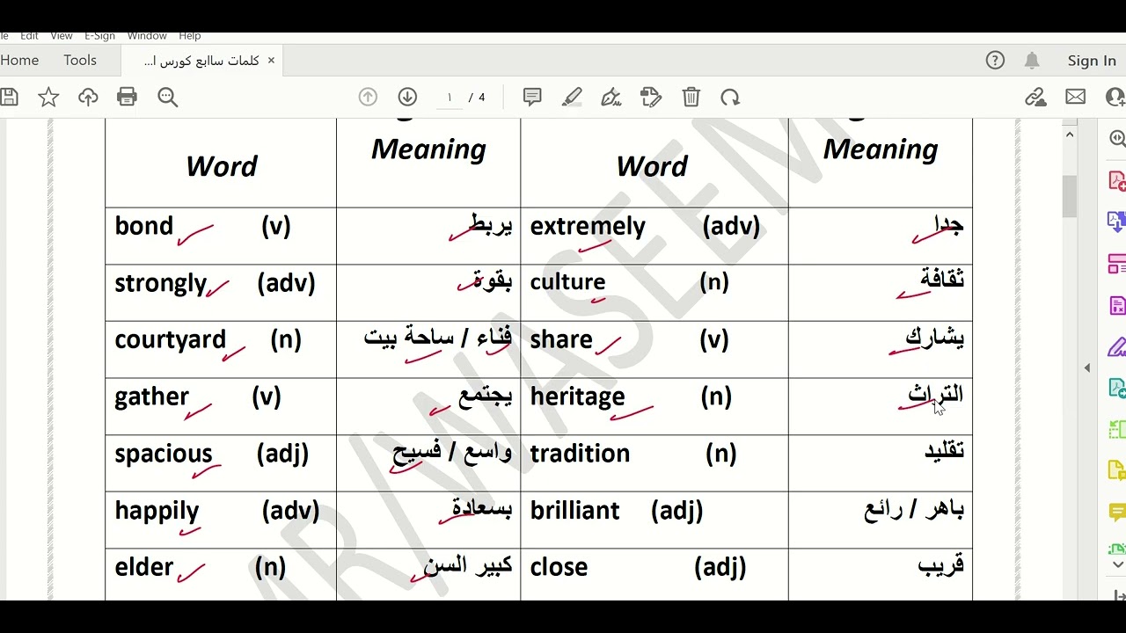Open the Help question mark icon

tap(995, 60)
